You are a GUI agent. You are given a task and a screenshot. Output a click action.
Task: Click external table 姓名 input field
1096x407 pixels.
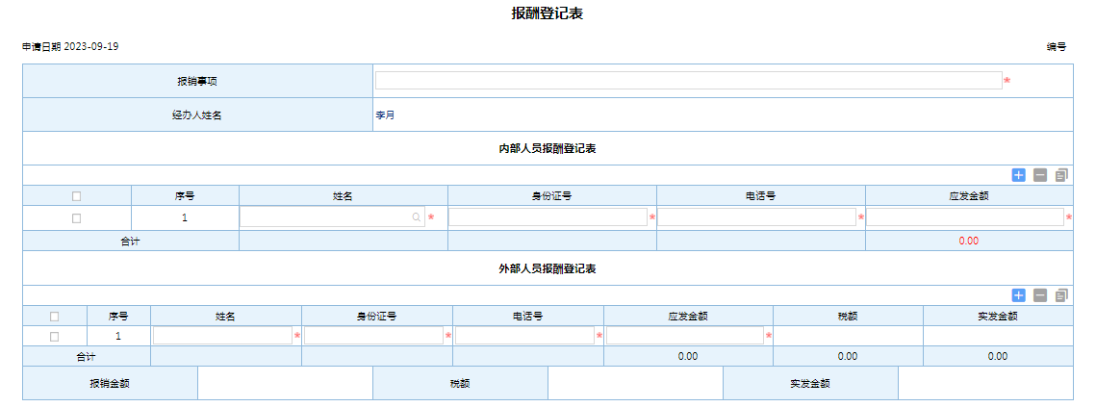tap(222, 336)
